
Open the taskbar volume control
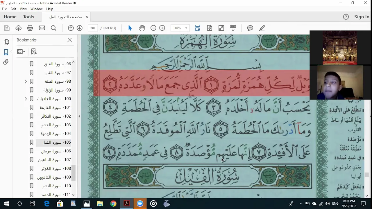tap(327, 204)
